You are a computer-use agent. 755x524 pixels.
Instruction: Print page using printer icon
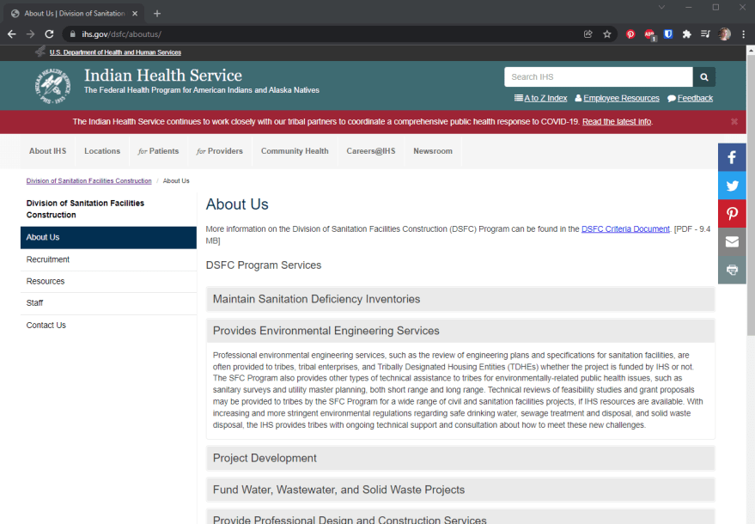click(732, 270)
